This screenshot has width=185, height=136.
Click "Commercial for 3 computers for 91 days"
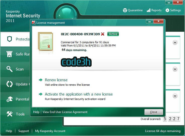85,42
